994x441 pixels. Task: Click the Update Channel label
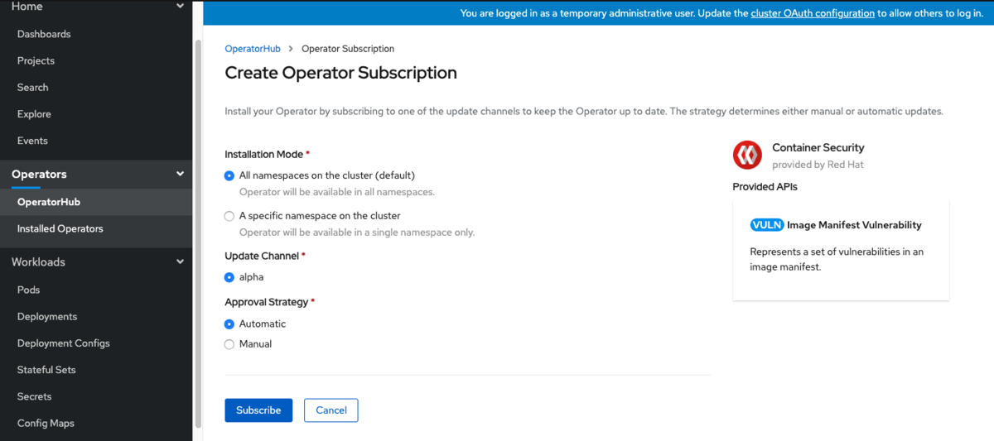263,256
